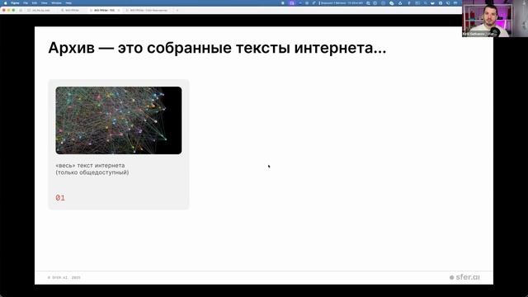Open the View menu
Screen dimensions: 528x297
click(44, 3)
